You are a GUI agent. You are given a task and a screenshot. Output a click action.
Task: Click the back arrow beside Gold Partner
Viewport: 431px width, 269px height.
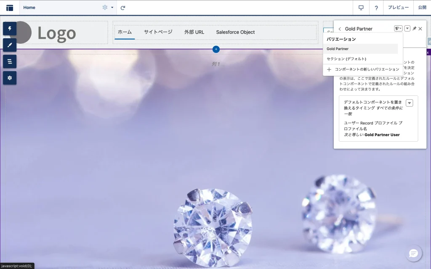[340, 29]
